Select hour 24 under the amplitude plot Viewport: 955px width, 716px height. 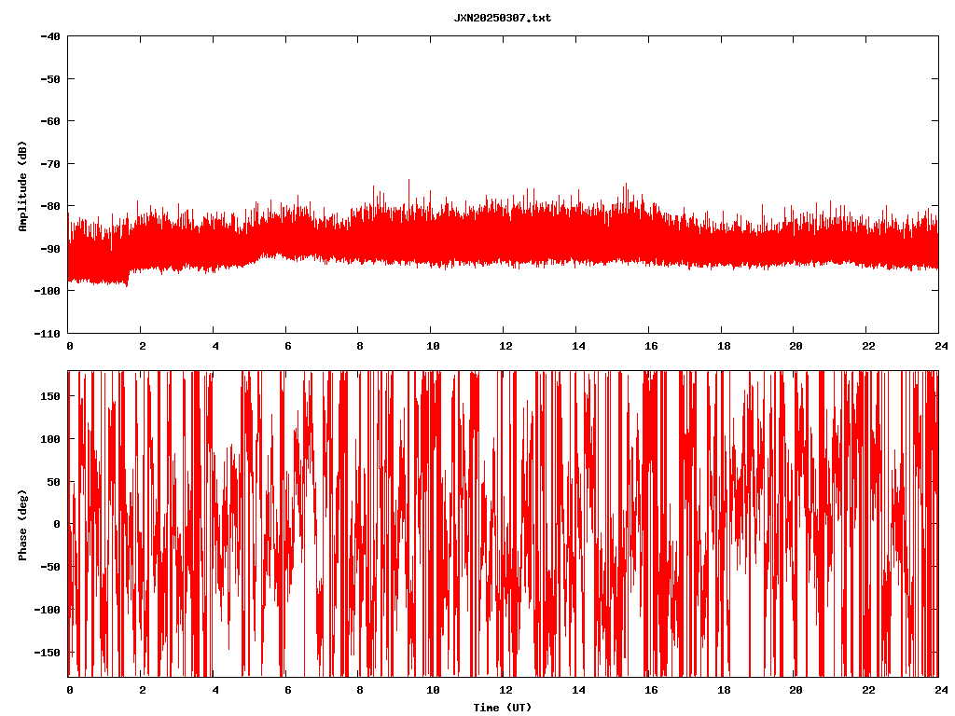tap(942, 347)
